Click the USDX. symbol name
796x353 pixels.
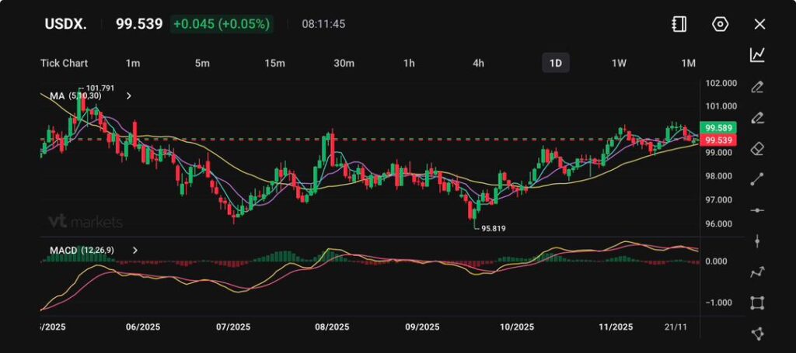tap(65, 24)
